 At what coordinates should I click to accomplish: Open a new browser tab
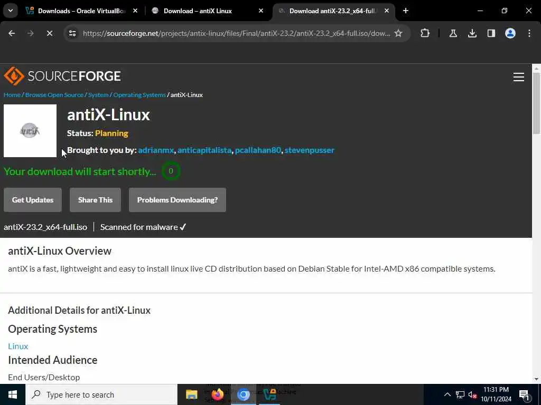pyautogui.click(x=406, y=11)
